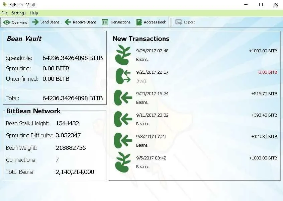Click the +1000.00 BITB amount for 9/5/2017
The width and height of the screenshot is (283, 201).
(x=263, y=158)
